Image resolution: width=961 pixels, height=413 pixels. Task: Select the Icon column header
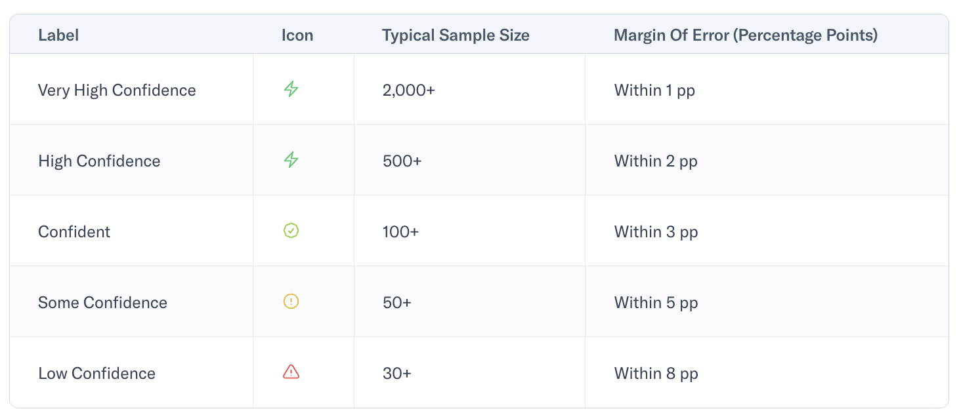click(297, 35)
